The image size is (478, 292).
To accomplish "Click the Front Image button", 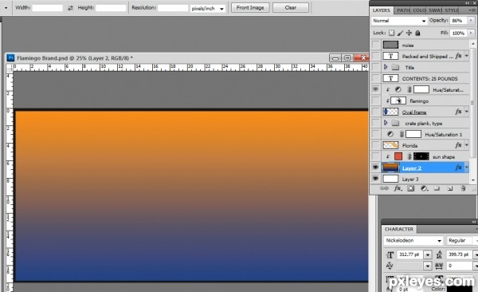I will [x=250, y=8].
